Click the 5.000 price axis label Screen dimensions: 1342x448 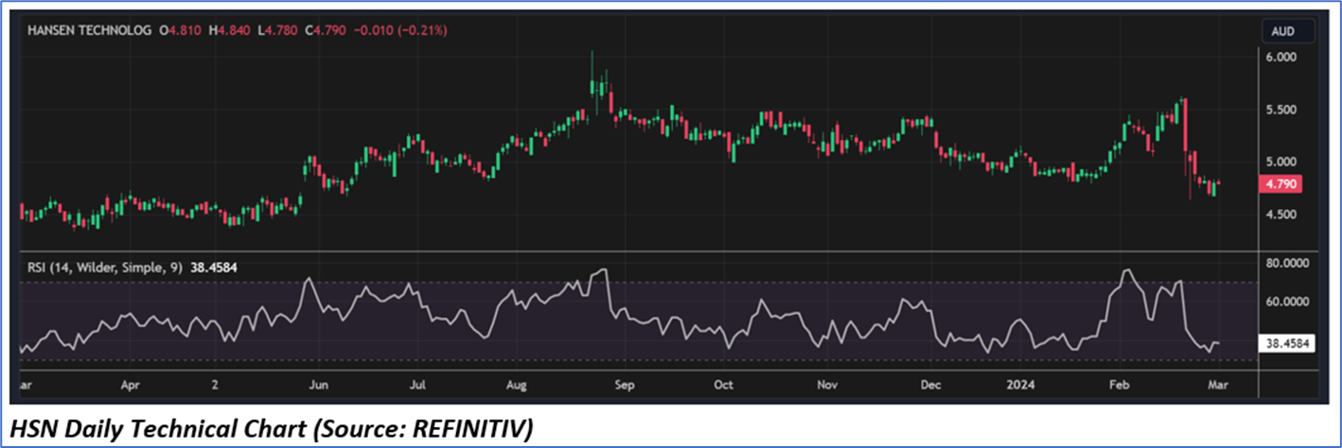[1282, 162]
